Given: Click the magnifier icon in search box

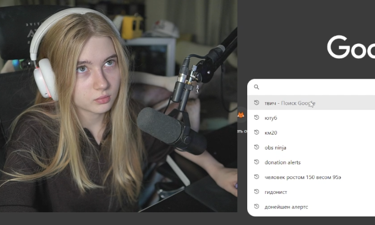Looking at the screenshot, I should pos(257,87).
